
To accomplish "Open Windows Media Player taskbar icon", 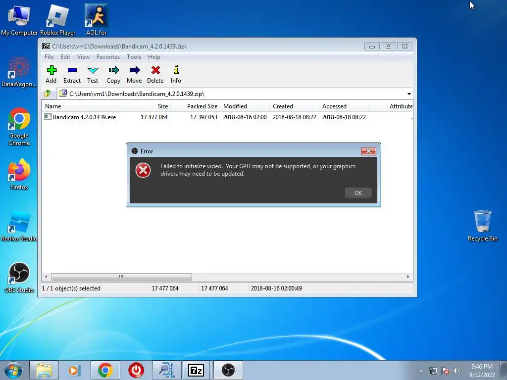I will click(74, 370).
